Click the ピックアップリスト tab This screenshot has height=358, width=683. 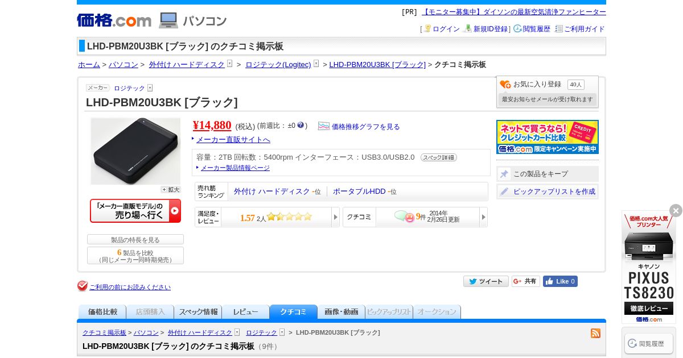[x=389, y=312]
